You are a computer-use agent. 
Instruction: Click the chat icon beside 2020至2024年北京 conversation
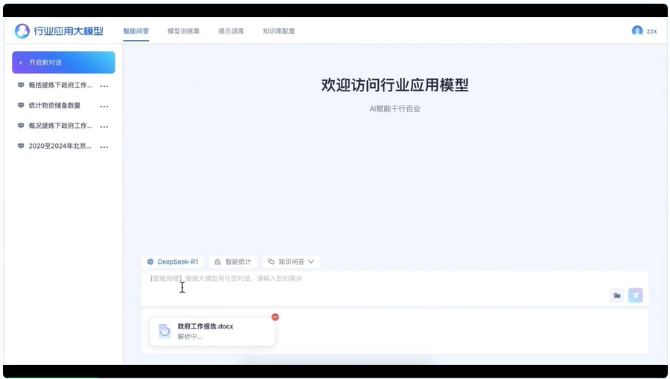click(21, 146)
